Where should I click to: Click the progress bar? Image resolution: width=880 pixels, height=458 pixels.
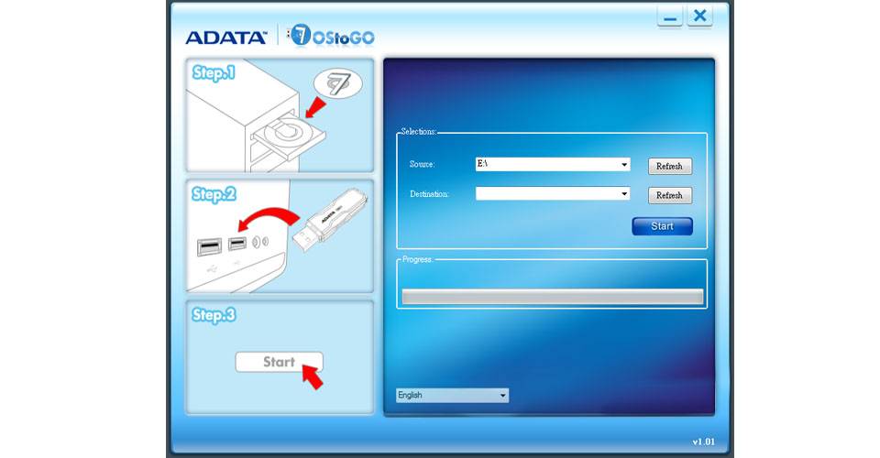point(552,297)
